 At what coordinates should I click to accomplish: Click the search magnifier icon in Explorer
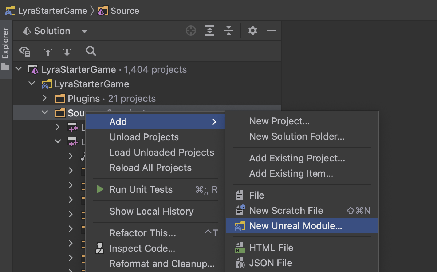point(91,51)
